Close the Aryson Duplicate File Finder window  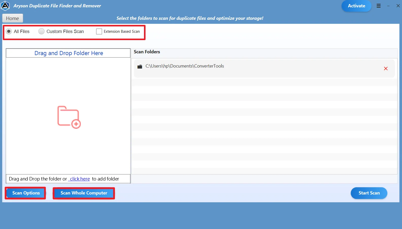[398, 6]
